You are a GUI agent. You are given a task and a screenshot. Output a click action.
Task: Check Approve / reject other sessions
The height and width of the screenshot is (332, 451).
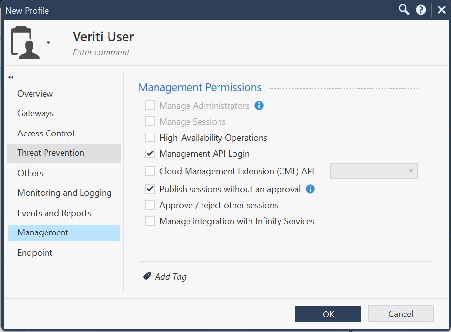[150, 205]
